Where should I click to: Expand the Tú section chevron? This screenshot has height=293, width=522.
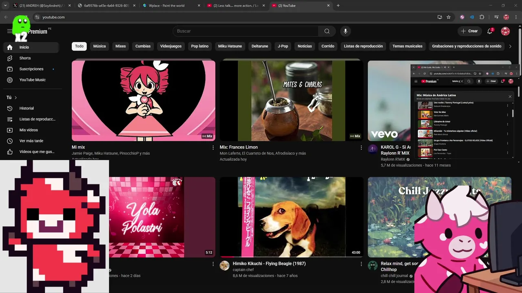click(x=16, y=98)
